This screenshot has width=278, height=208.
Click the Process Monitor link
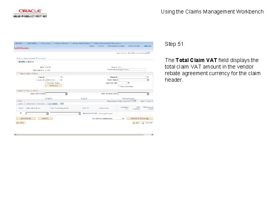[128, 99]
